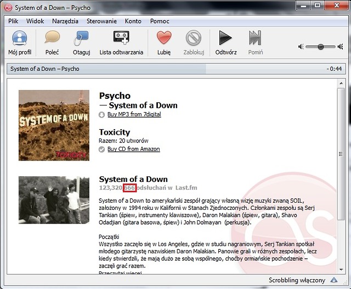Viewport: 351px width, 289px height.
Task: Open the Widok menu
Action: pos(35,21)
